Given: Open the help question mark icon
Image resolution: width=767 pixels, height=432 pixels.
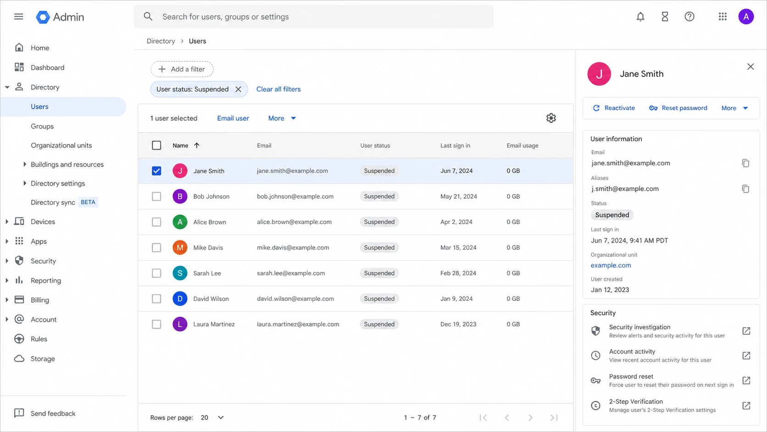Looking at the screenshot, I should 689,17.
